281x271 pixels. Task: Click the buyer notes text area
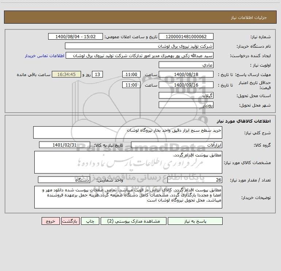point(128,197)
